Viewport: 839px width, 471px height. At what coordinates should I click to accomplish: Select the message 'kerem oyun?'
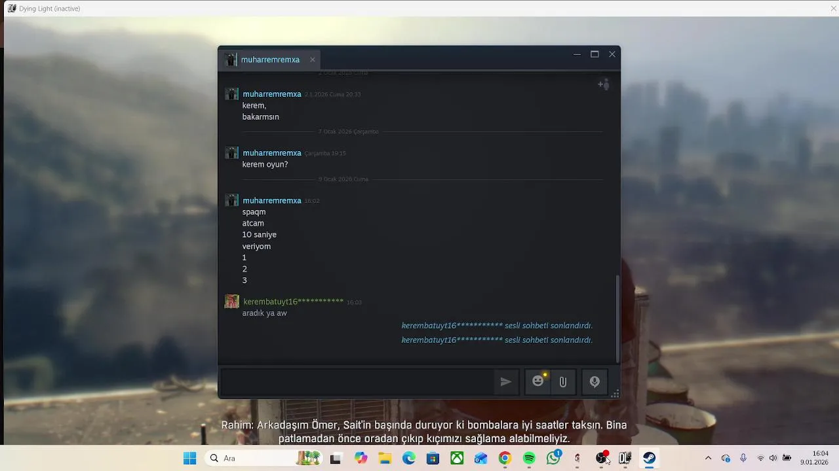pos(265,164)
